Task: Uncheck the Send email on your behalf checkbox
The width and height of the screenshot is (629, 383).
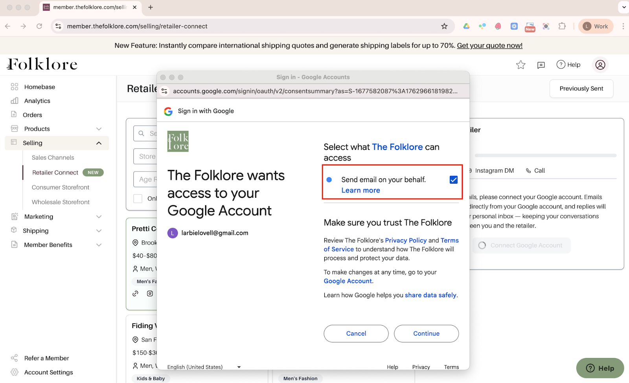Action: pyautogui.click(x=453, y=180)
